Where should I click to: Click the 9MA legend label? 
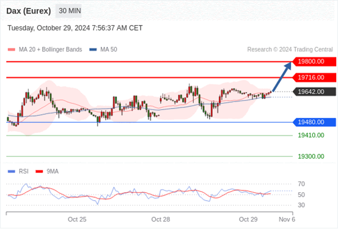tap(53, 172)
